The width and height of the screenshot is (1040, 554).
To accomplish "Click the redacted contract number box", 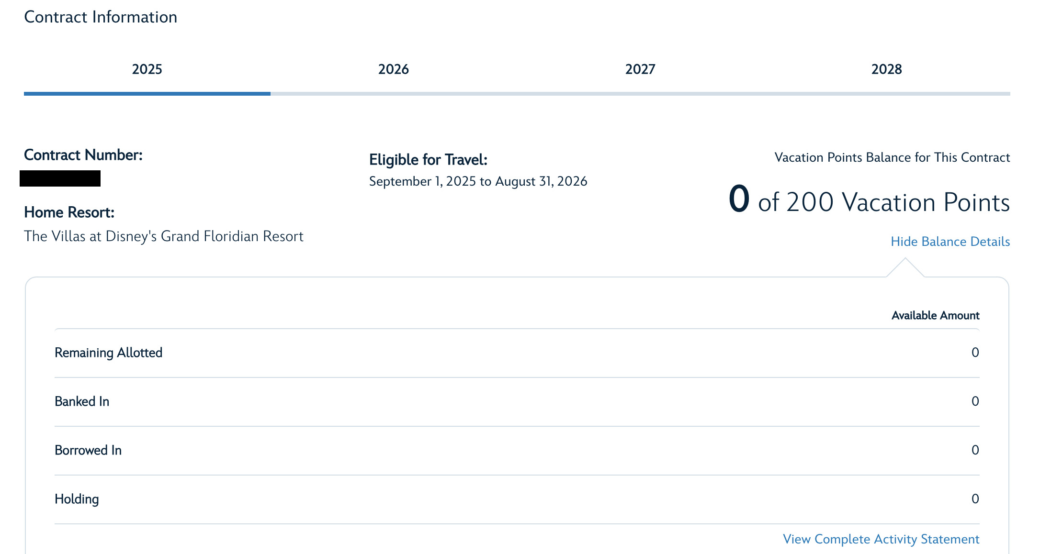I will [60, 178].
